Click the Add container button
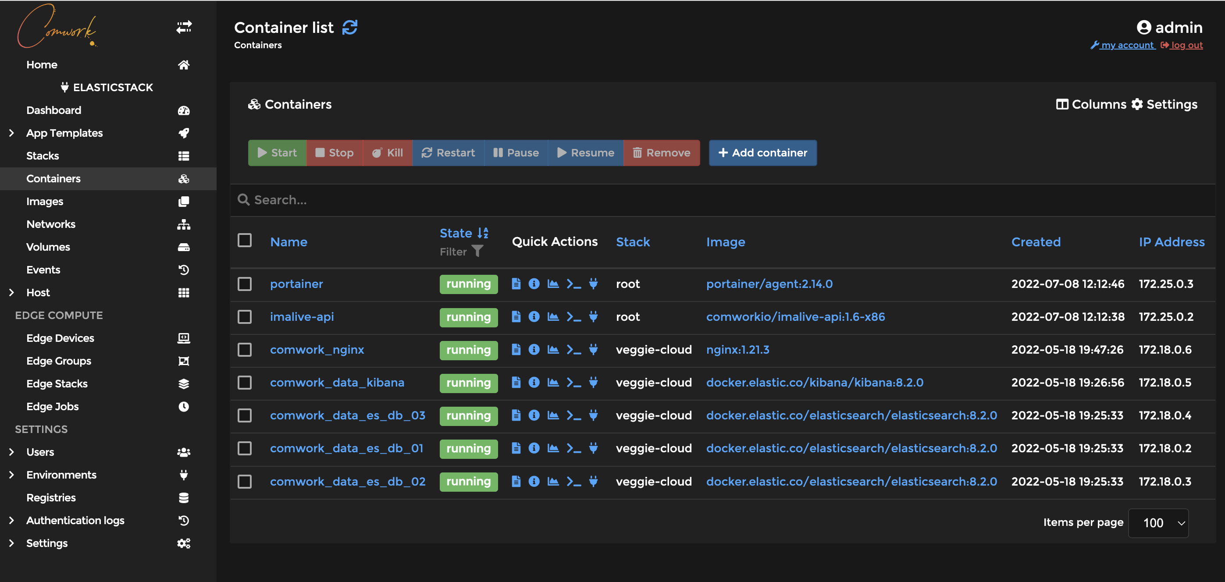Screen dimensions: 1225x582 [762, 153]
